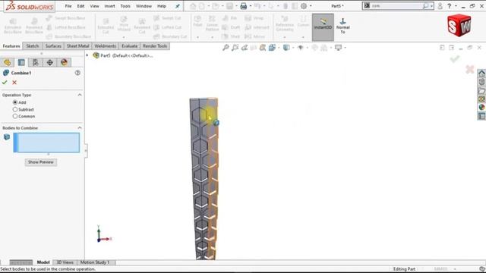486x273 pixels.
Task: Click the View Settings monitor icon
Action: coord(338,47)
